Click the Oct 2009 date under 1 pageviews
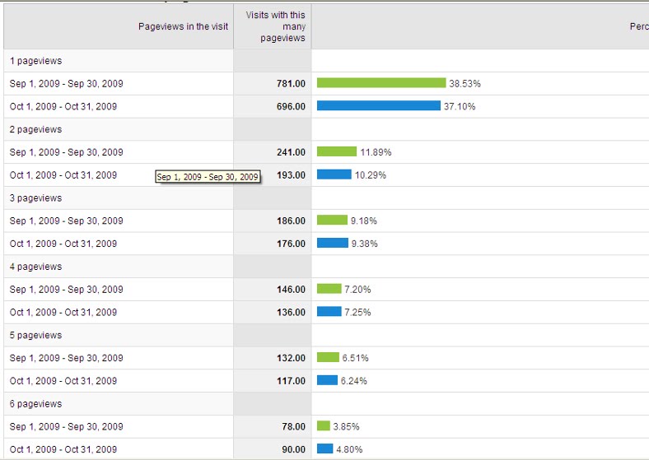The height and width of the screenshot is (460, 649). click(63, 107)
